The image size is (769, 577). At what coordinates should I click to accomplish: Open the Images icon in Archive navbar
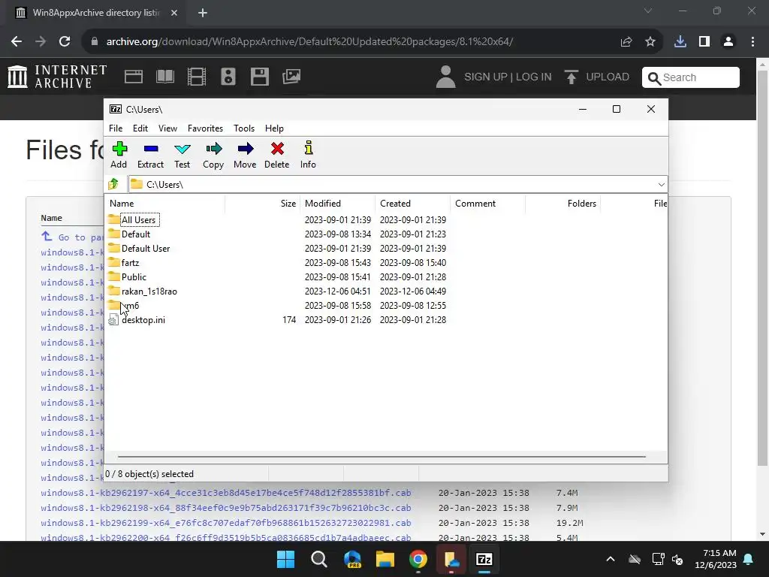tap(291, 77)
